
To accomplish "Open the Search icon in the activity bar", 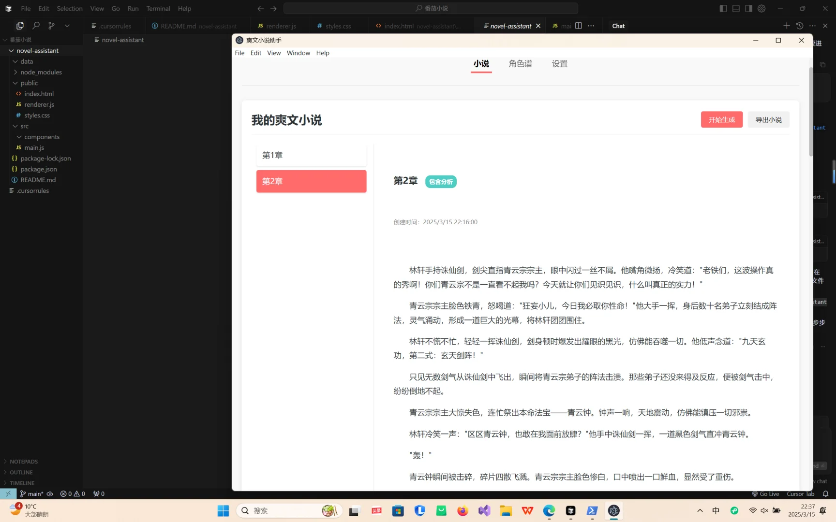I will pyautogui.click(x=35, y=26).
